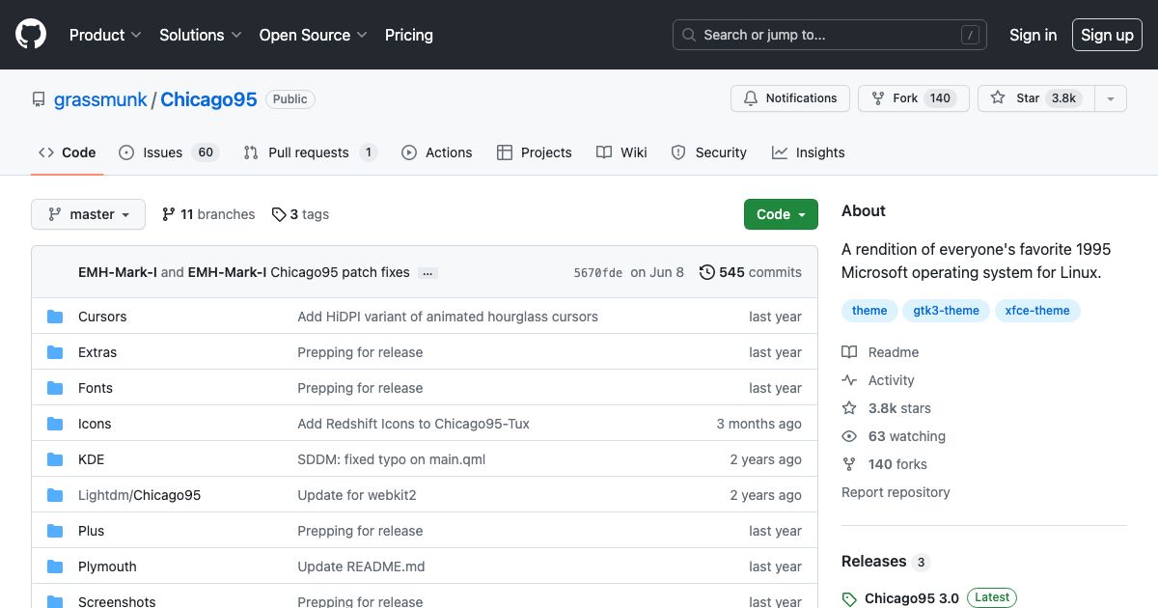Open grassmunk's profile link
The image size is (1158, 608).
[x=100, y=99]
